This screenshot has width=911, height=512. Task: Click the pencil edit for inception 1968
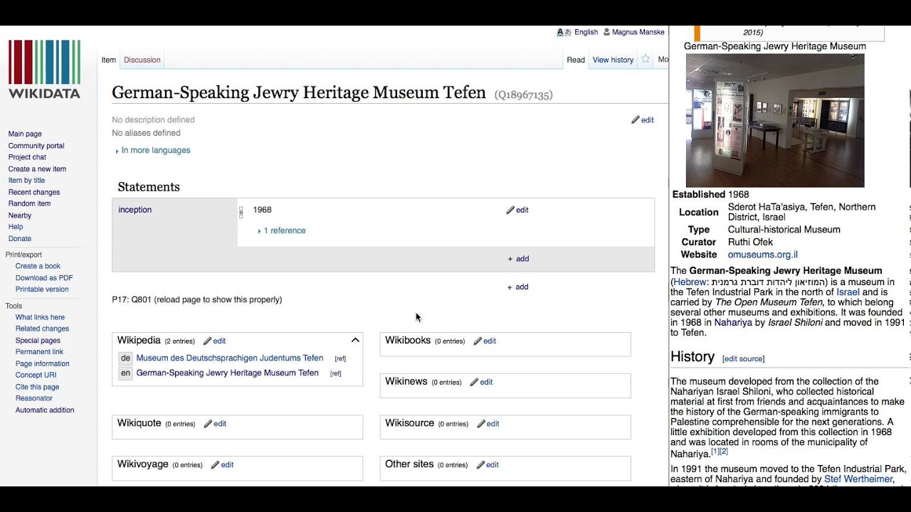510,210
